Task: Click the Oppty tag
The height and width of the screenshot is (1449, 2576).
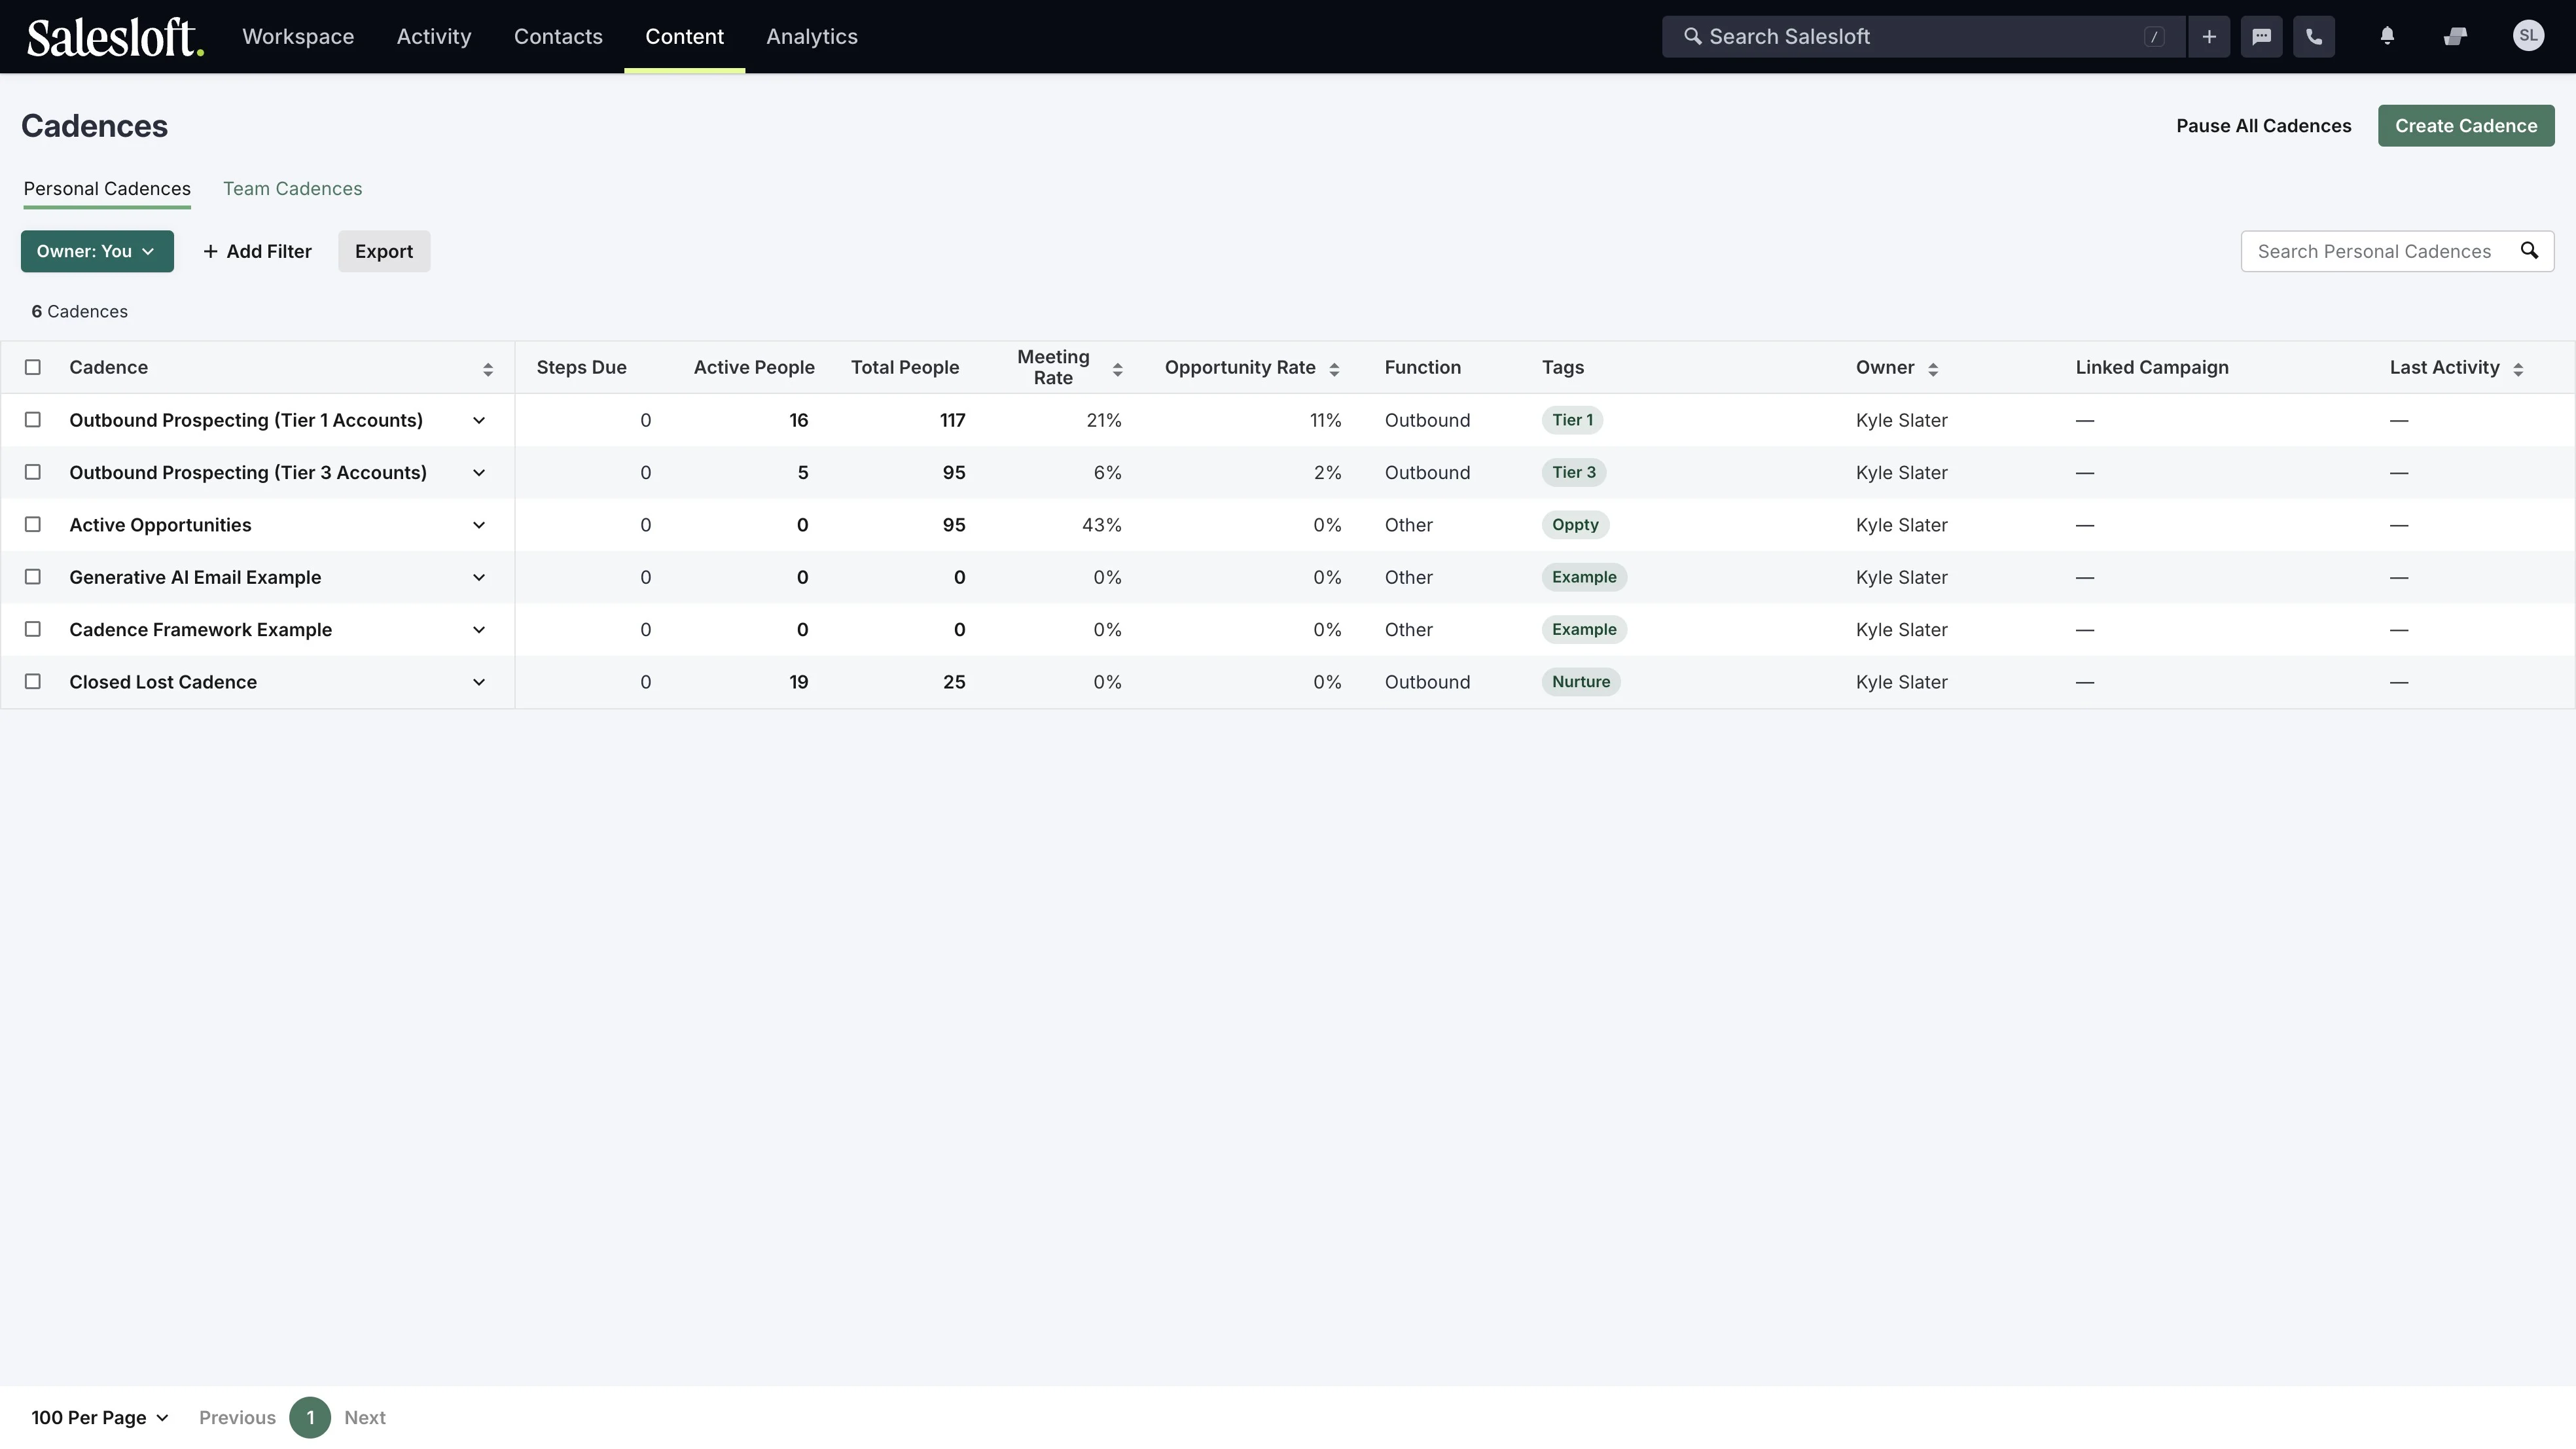Action: pos(1575,525)
